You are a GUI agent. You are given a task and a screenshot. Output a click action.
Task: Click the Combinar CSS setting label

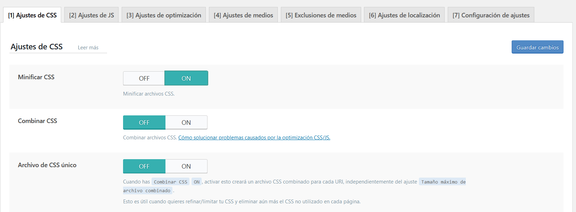click(x=38, y=121)
